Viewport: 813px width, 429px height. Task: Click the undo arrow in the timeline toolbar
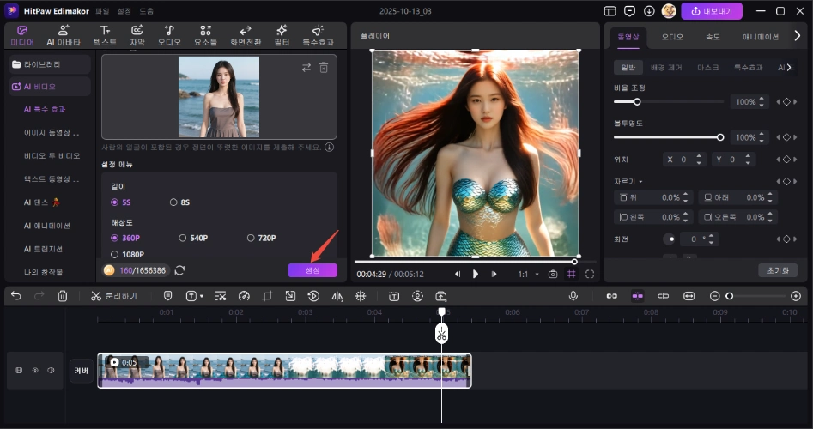16,296
